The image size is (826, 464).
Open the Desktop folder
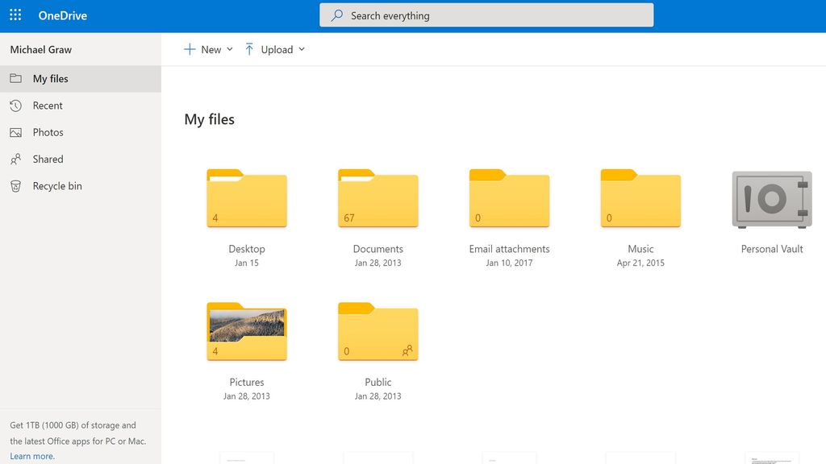(x=246, y=197)
